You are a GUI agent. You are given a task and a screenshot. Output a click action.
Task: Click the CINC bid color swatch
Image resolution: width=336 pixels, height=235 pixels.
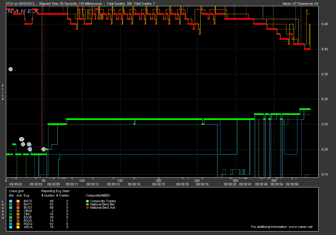11,214
